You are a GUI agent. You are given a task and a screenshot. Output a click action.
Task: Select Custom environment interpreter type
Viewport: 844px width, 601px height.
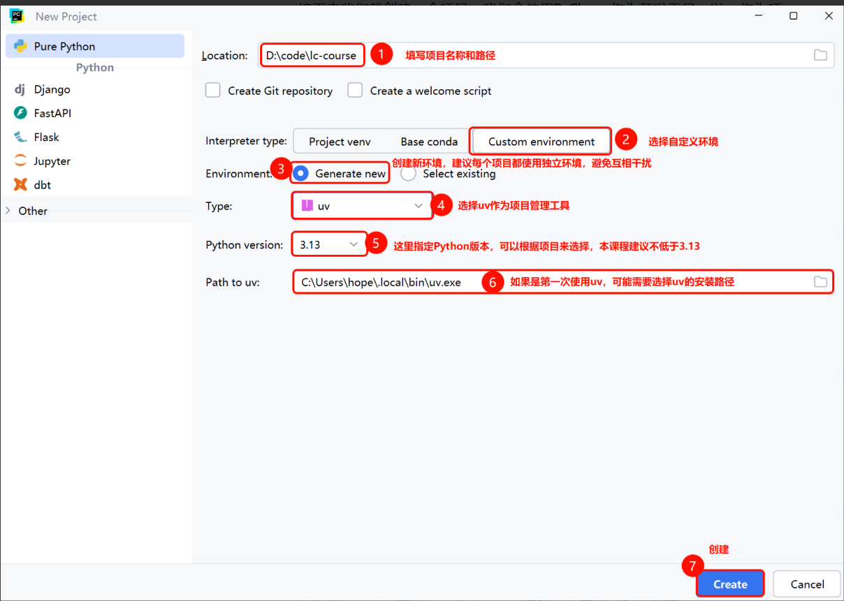point(541,142)
